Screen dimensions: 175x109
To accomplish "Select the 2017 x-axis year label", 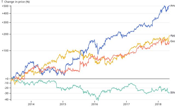I will pyautogui.click(x=126, y=104).
